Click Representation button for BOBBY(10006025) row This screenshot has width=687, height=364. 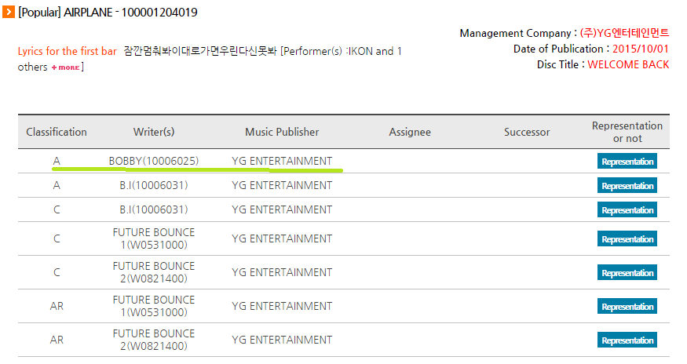click(627, 161)
